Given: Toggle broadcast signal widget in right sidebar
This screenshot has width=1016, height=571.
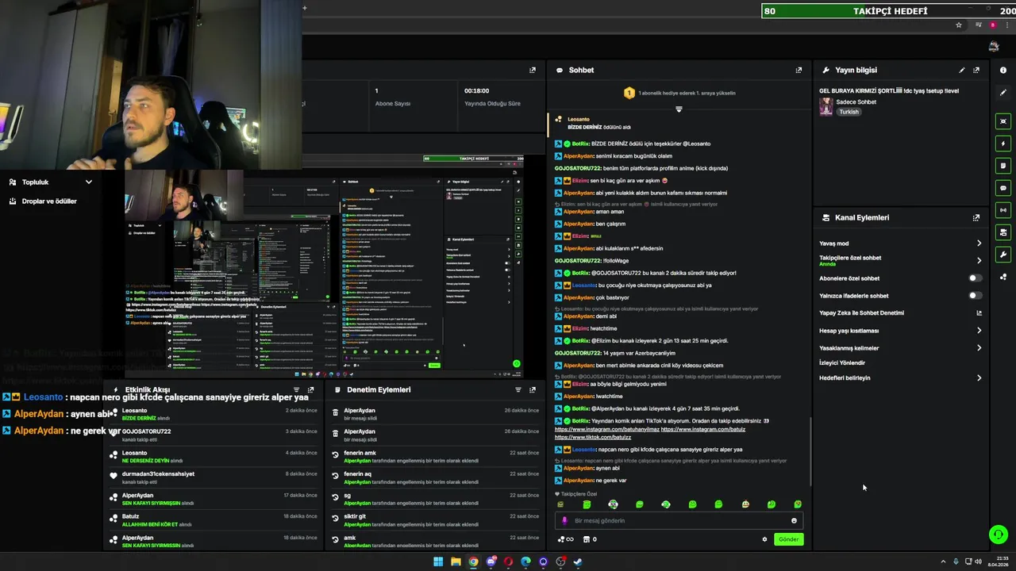Looking at the screenshot, I should pyautogui.click(x=1003, y=210).
